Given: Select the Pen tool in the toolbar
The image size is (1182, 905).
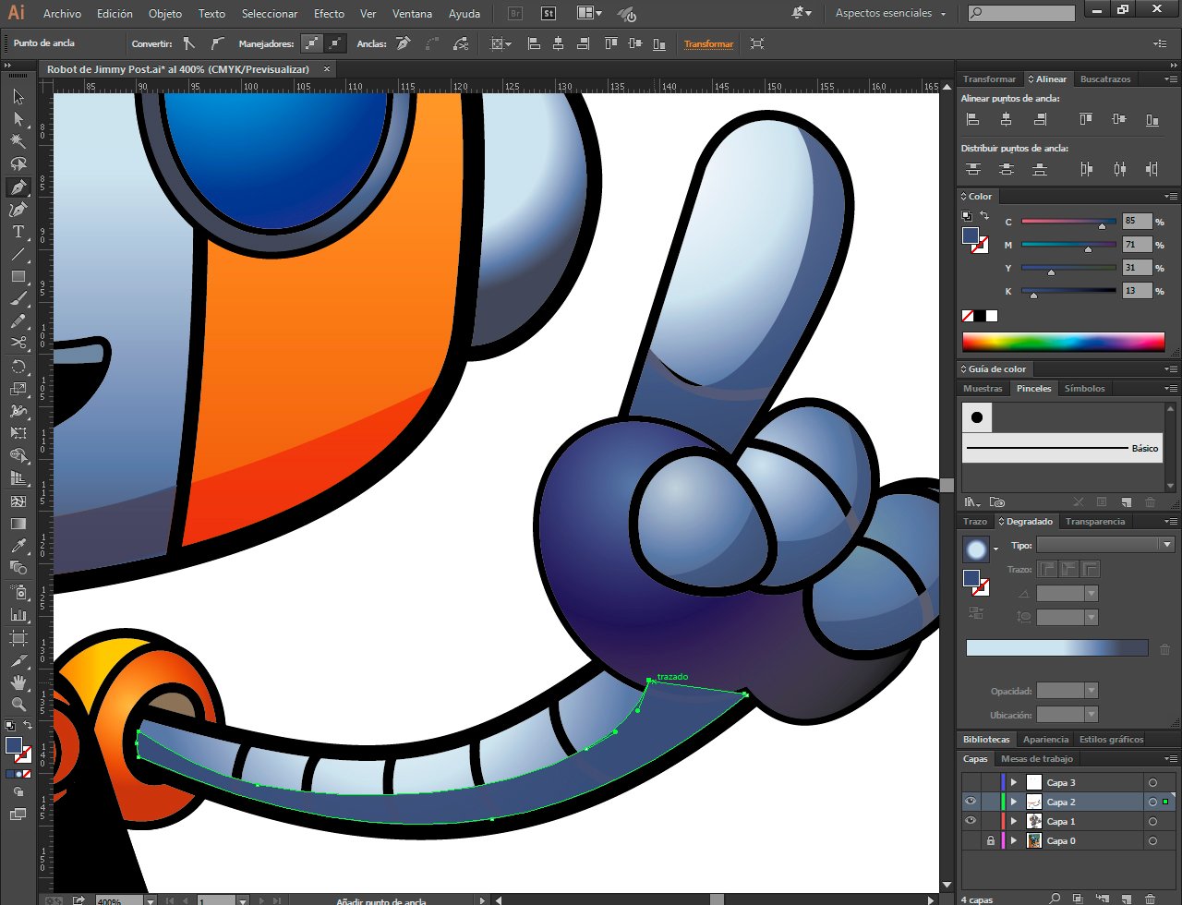Looking at the screenshot, I should click(18, 187).
